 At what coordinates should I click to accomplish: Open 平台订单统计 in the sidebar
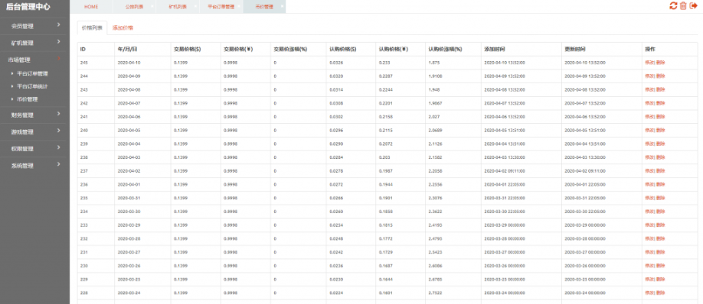click(32, 86)
